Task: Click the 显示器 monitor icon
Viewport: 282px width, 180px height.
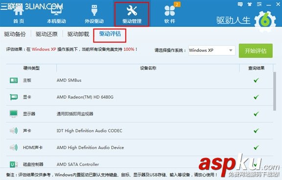Action: [x=14, y=113]
